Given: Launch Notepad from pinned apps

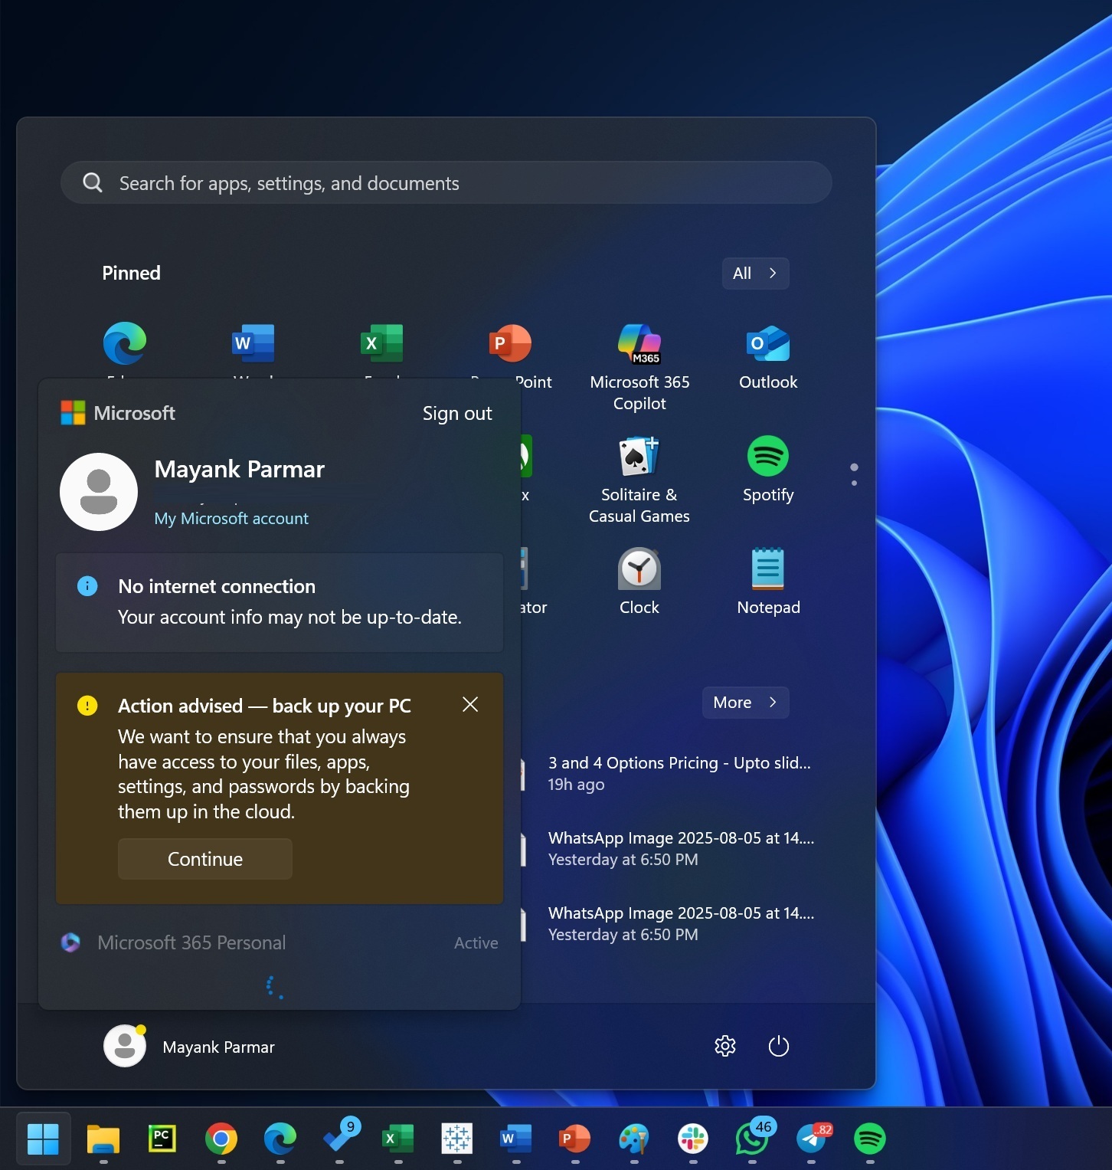Looking at the screenshot, I should (767, 569).
